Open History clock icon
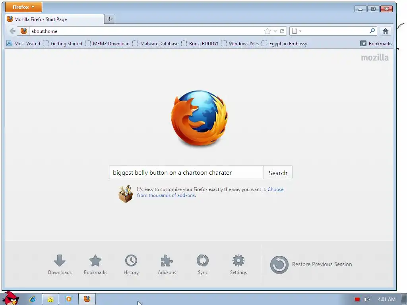407x305 pixels. (x=131, y=264)
